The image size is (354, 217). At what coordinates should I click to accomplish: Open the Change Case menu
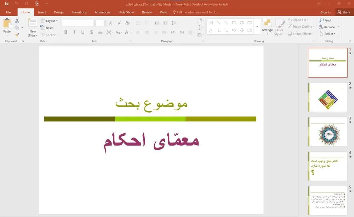tap(118, 32)
